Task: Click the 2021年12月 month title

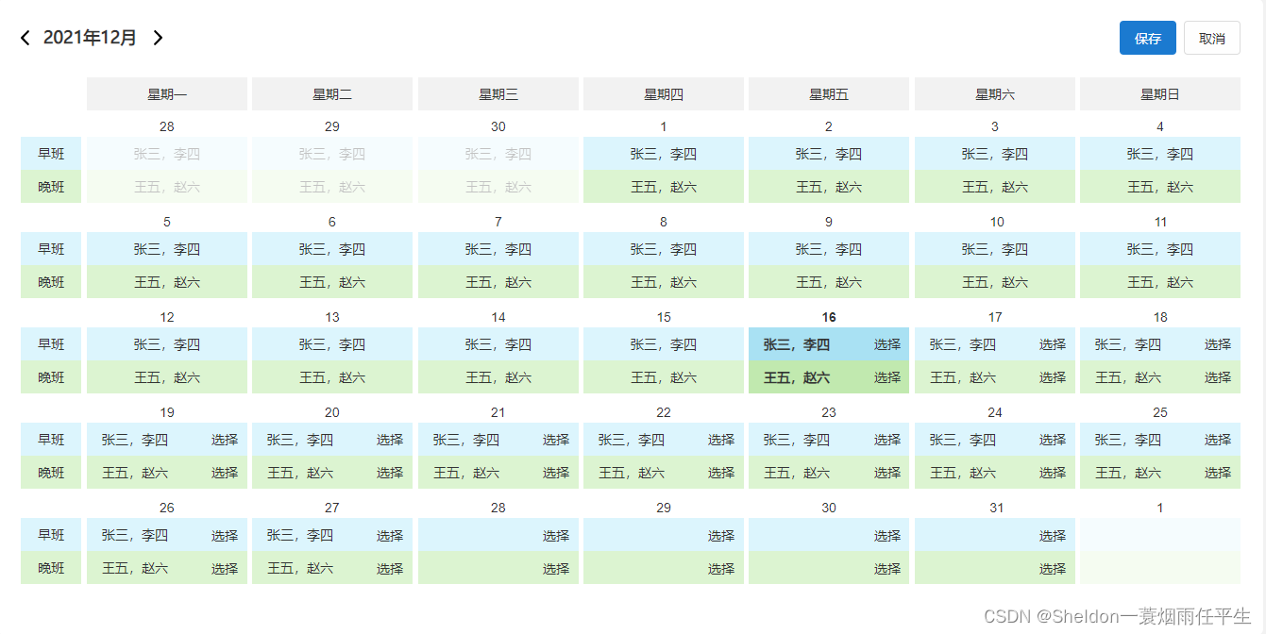Action: coord(91,38)
